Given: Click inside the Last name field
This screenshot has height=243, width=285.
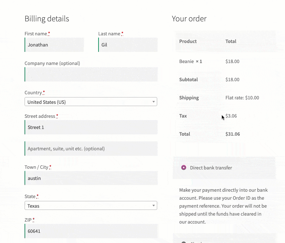Looking at the screenshot, I should [128, 45].
